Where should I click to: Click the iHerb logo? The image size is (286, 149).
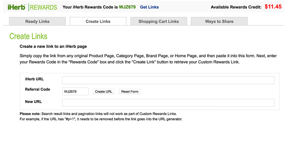[x=16, y=7]
